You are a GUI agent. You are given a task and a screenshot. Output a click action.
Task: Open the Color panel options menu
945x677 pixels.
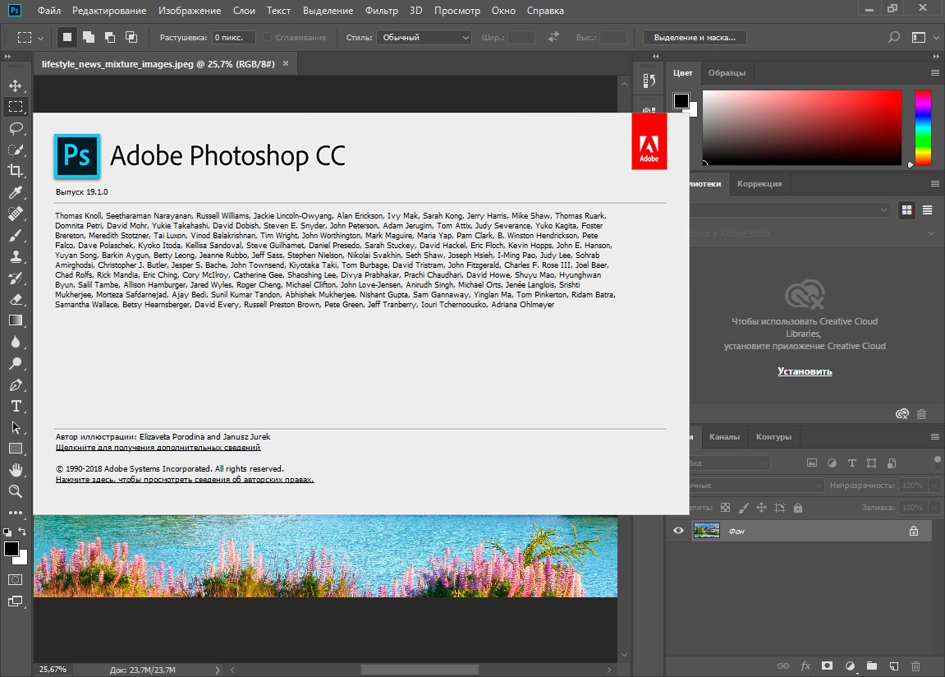coord(934,73)
